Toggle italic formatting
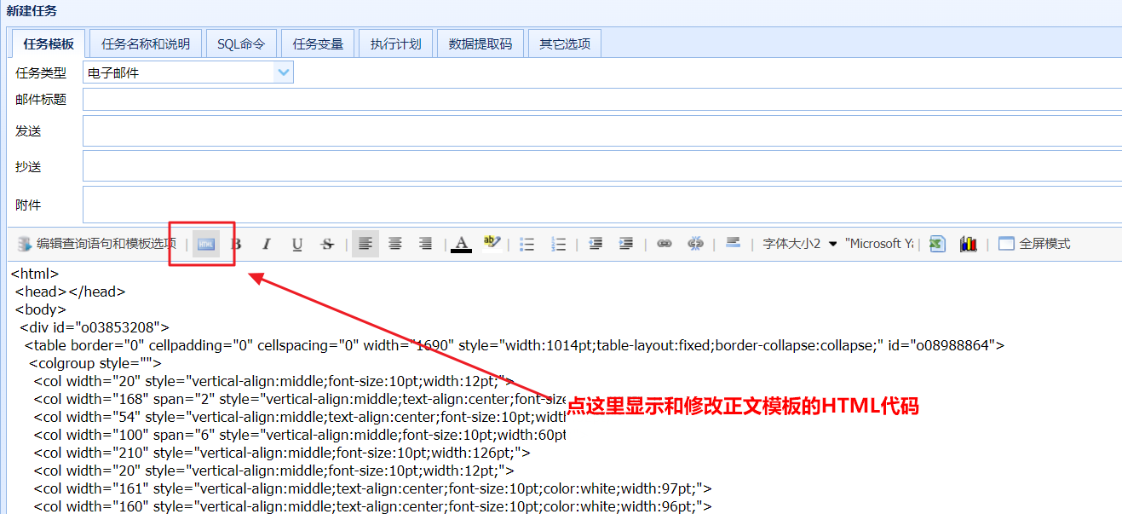 pyautogui.click(x=267, y=244)
